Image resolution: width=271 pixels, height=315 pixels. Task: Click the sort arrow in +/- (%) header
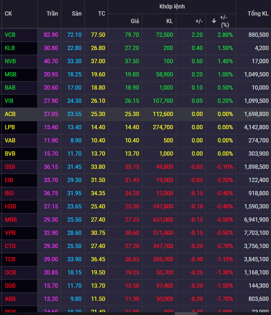point(214,21)
